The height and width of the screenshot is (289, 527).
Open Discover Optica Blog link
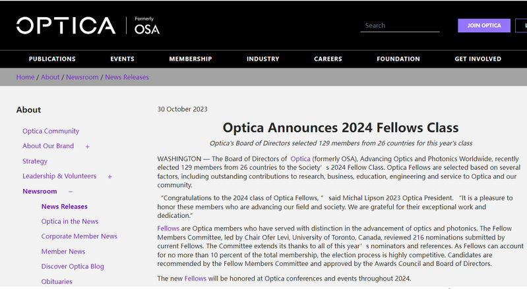(73, 267)
